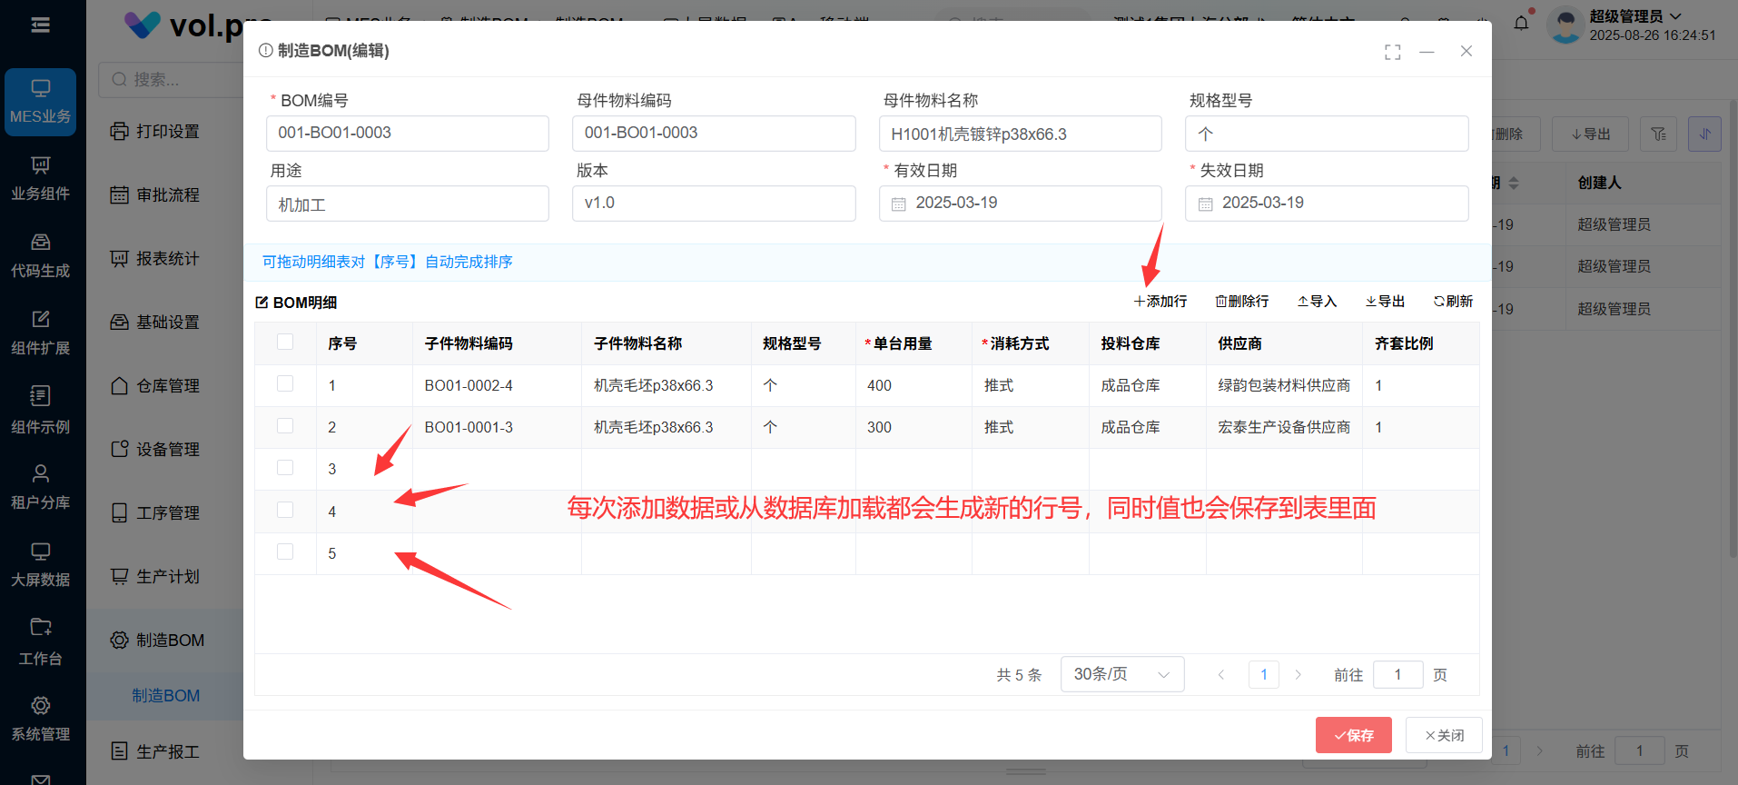Click the hamburger menu icon
This screenshot has height=785, width=1738.
(x=40, y=25)
